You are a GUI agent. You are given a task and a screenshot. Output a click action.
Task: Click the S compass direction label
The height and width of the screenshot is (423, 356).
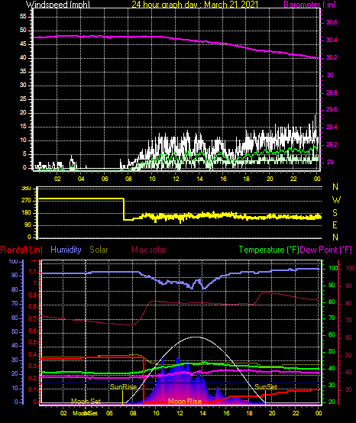click(x=335, y=213)
